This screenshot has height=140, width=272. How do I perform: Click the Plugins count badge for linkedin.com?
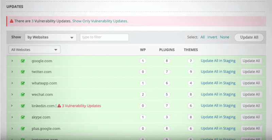point(167,106)
